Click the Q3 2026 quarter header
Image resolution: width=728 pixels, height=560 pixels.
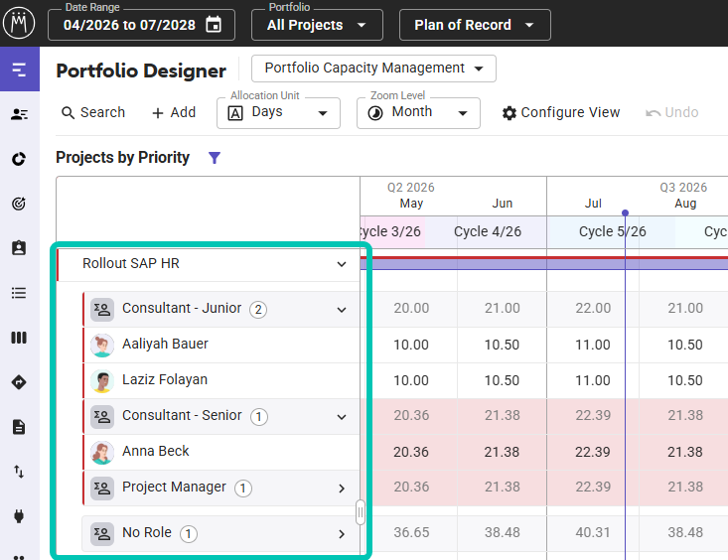coord(683,187)
